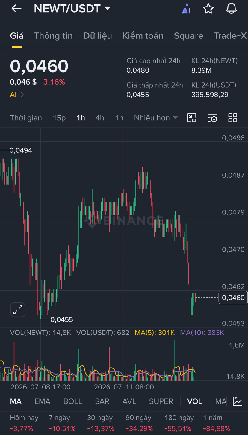Open NEWT/USDT pair selector dropdown
Viewport: 248px width, 435px height.
[x=72, y=9]
